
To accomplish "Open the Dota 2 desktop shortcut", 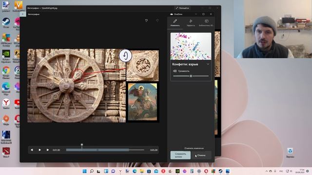I will tap(6, 152).
